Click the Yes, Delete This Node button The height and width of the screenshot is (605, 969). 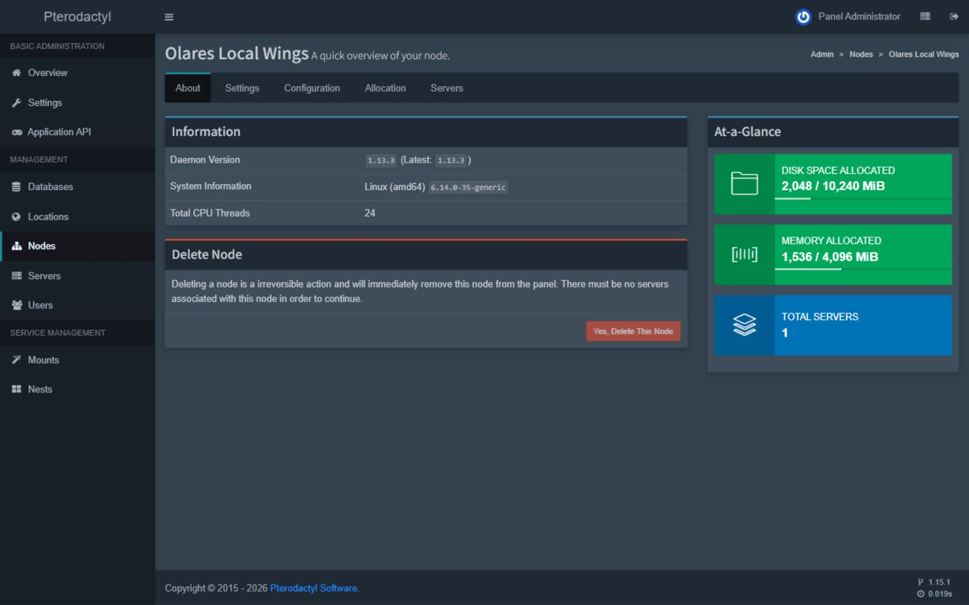coord(633,331)
